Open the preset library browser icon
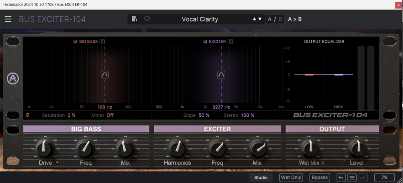Viewport: 403px width, 183px height. (135, 19)
